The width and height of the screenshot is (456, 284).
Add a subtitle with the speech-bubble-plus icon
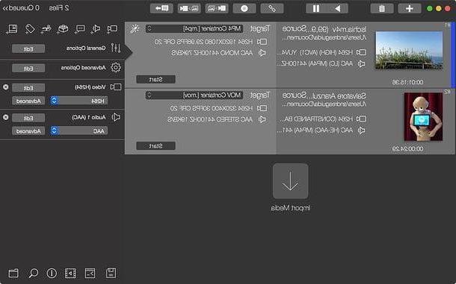coord(79,29)
